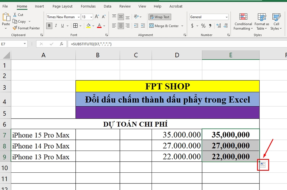287x190 pixels.
Task: Expand the Paste options arrow
Action: 6,28
